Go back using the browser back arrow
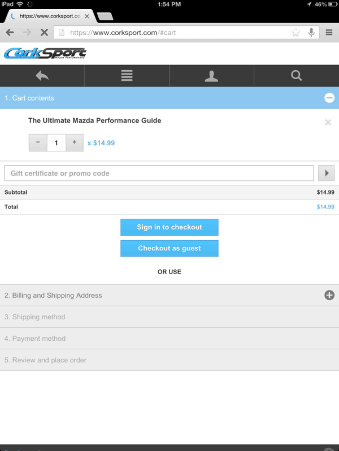The width and height of the screenshot is (339, 451). pyautogui.click(x=10, y=33)
